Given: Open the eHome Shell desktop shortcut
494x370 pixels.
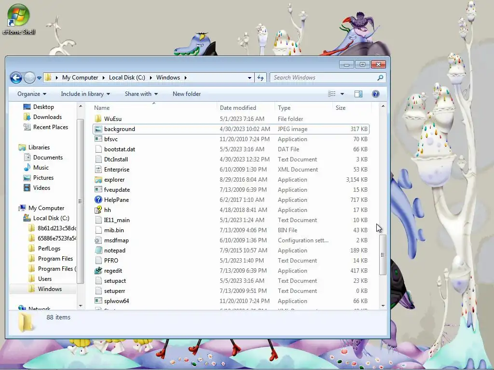Looking at the screenshot, I should pos(18,19).
